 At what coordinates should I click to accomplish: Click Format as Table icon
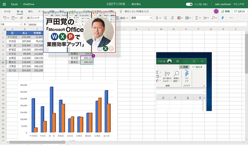(187, 18)
